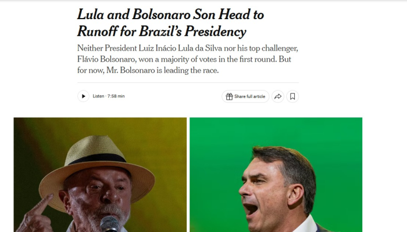Viewport: 407px width, 232px height.
Task: Click 'Mr. Bolsonaro is leading the race' sentence
Action: pos(162,70)
